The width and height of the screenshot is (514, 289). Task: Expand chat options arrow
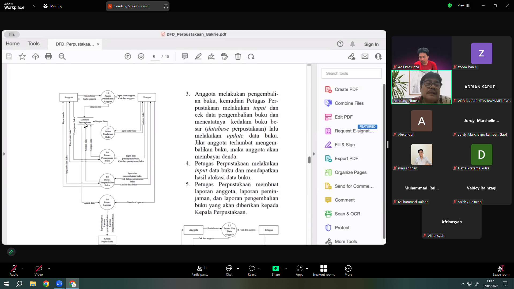click(x=238, y=268)
